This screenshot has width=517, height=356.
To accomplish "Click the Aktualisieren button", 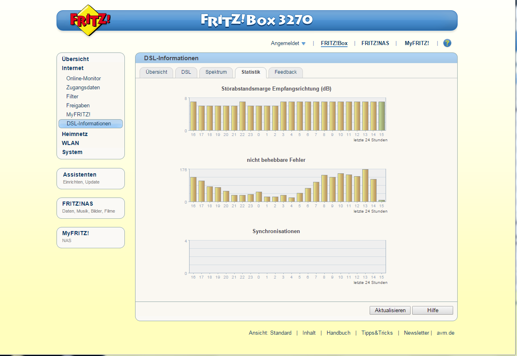I will [x=390, y=310].
